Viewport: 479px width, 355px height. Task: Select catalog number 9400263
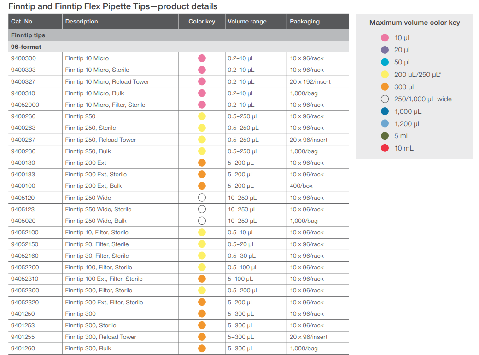tap(23, 128)
